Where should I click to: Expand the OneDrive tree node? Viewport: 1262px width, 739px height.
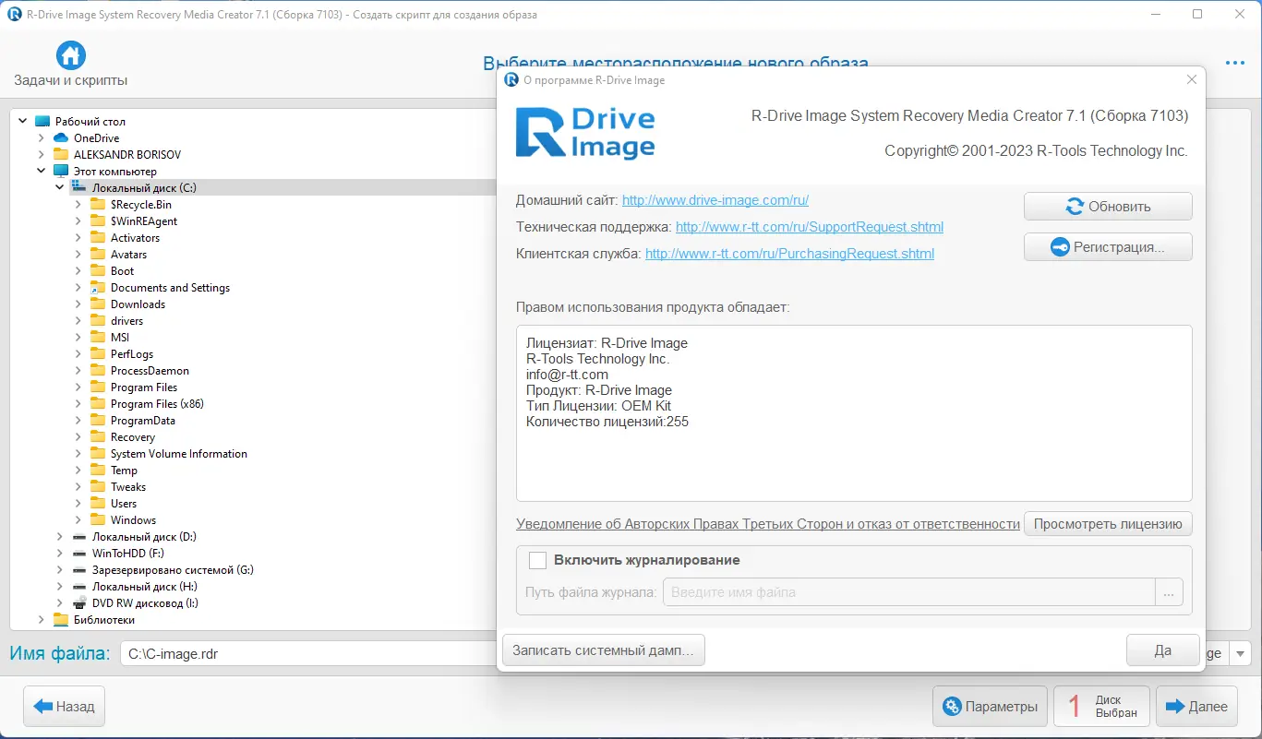[41, 138]
